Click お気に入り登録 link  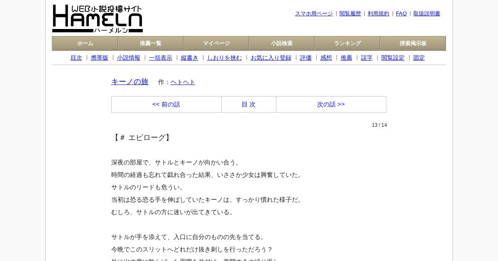point(271,58)
